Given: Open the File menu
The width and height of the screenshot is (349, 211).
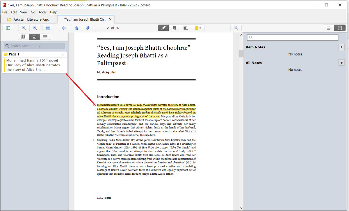Looking at the screenshot, I should click(5, 12).
